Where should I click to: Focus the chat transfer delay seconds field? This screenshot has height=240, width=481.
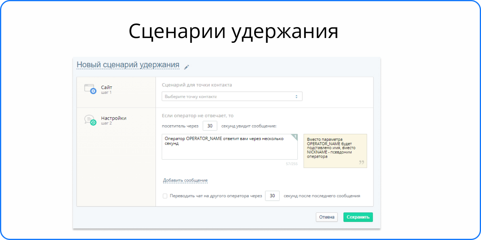272,196
